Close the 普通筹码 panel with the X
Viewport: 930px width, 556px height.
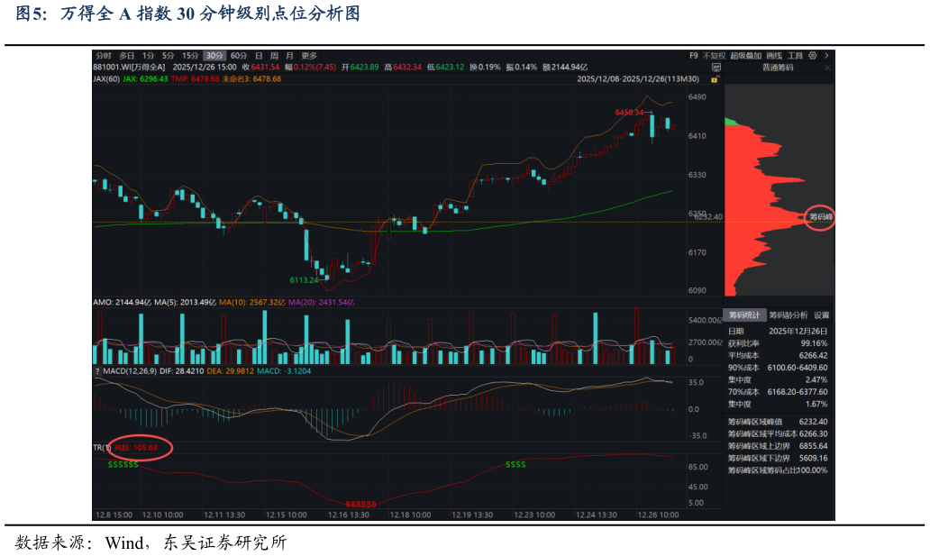click(827, 67)
